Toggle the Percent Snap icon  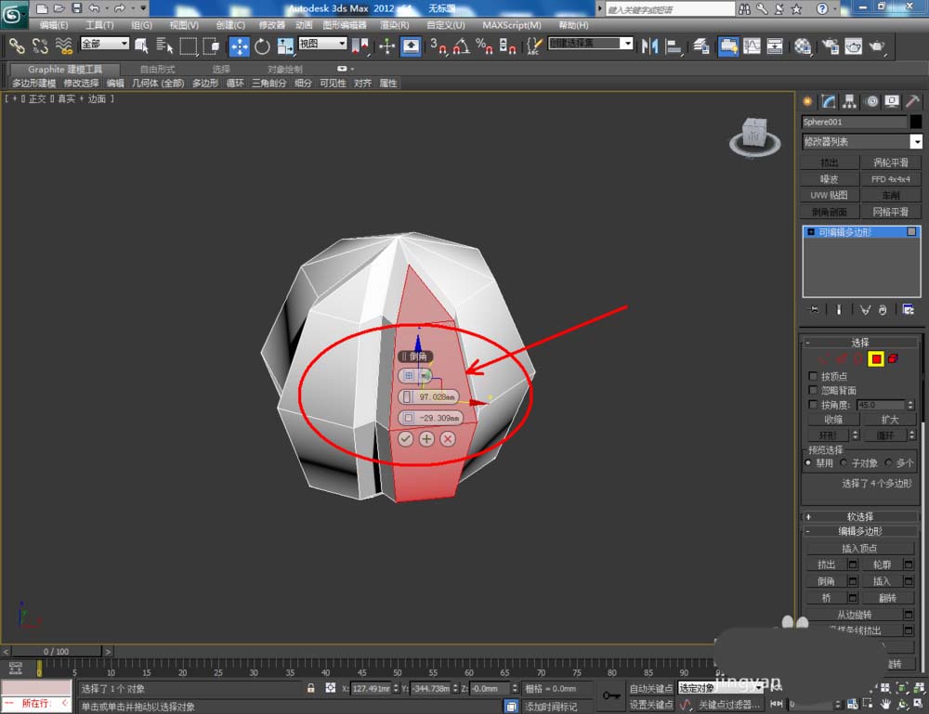pos(484,45)
